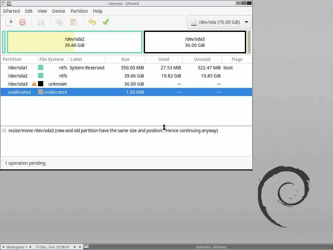Click the device disk icon in the dropdown
The image size is (333, 250).
click(x=194, y=22)
